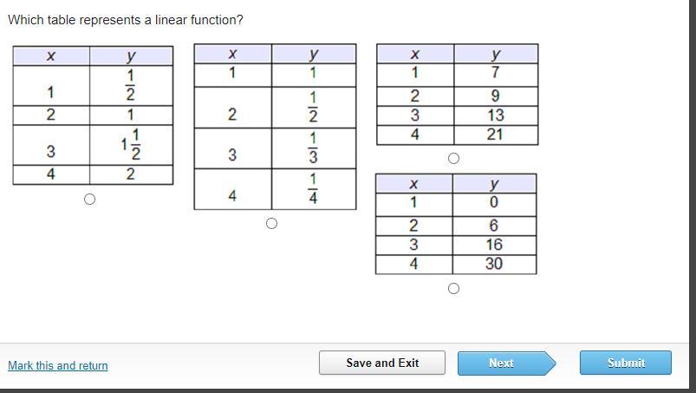Click the fraction 1/3 cell
The image size is (696, 393).
click(x=313, y=148)
